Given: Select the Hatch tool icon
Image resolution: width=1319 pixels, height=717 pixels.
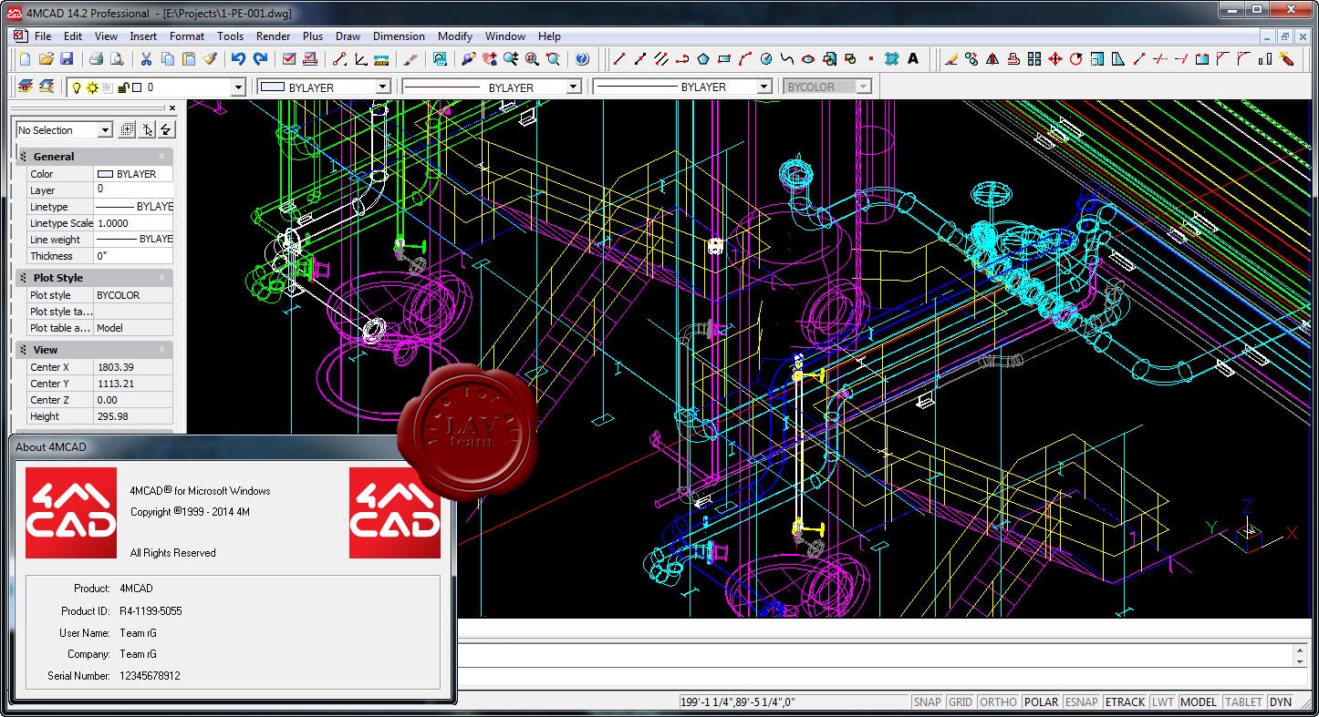Looking at the screenshot, I should point(892,59).
